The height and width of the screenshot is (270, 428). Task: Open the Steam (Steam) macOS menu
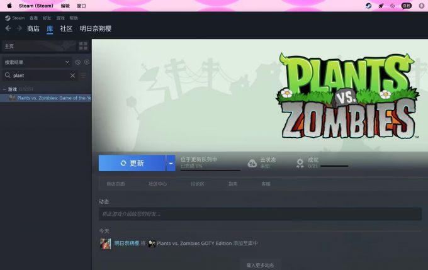click(x=36, y=6)
